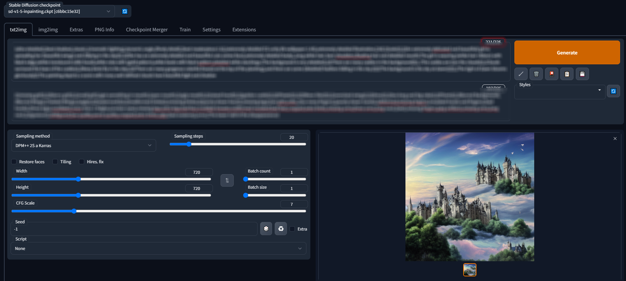Click the positive prompt text area
626x281 pixels.
pyautogui.click(x=261, y=62)
